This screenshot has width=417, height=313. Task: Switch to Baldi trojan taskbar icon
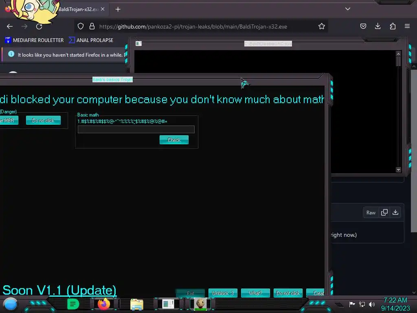200,304
